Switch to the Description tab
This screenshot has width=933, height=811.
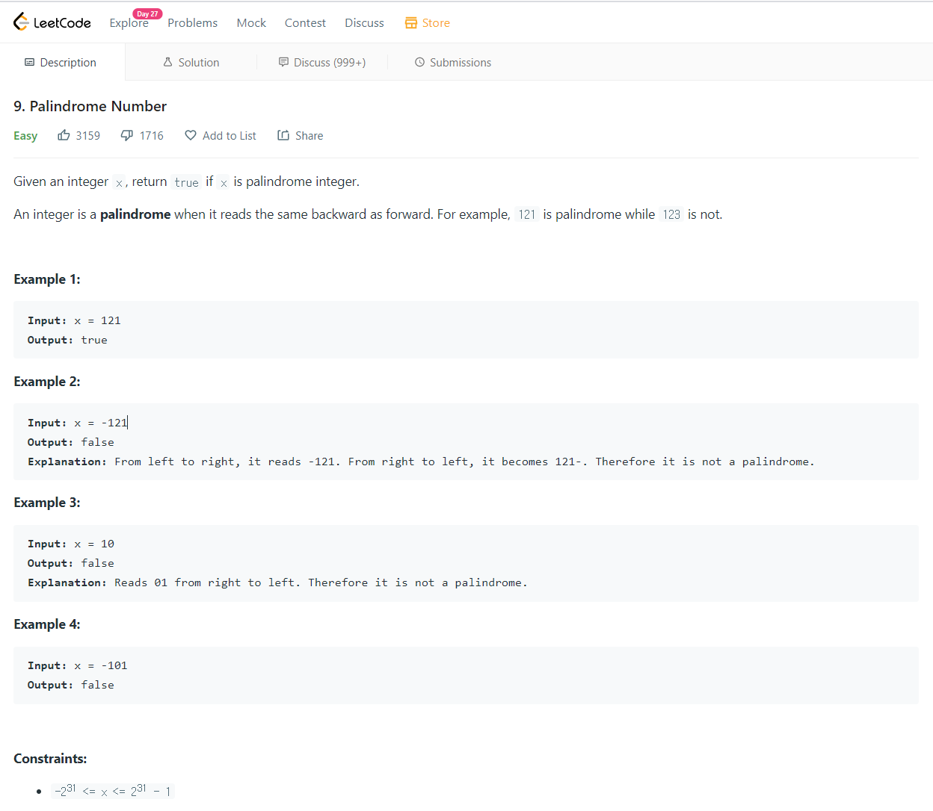tap(62, 62)
